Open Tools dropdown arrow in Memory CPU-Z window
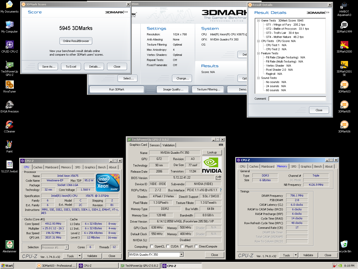The height and width of the screenshot is (269, 358). pos(296,255)
